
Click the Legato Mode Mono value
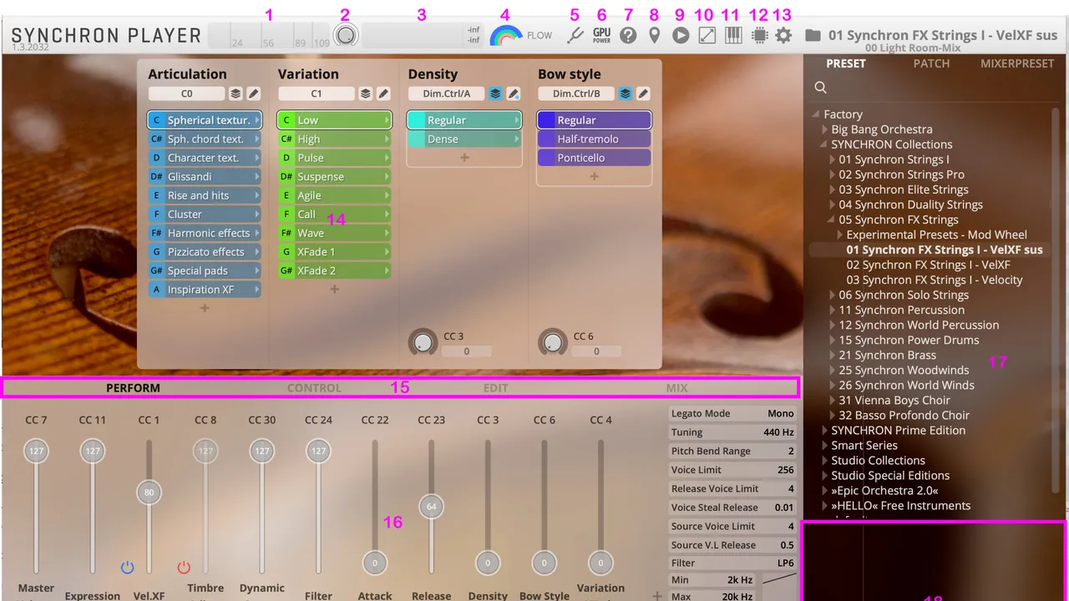(x=781, y=413)
